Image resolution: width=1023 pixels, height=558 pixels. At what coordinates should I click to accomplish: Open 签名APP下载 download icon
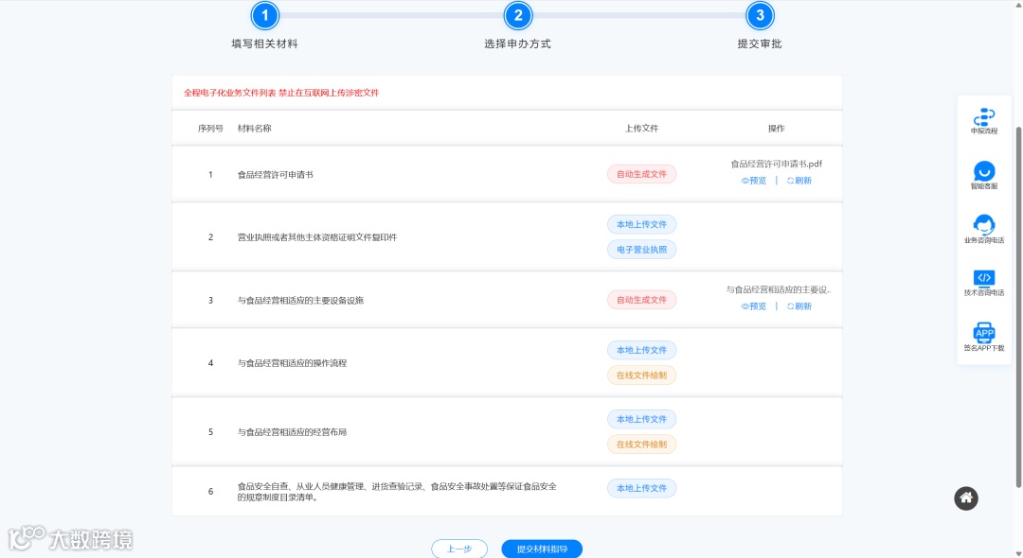click(984, 333)
